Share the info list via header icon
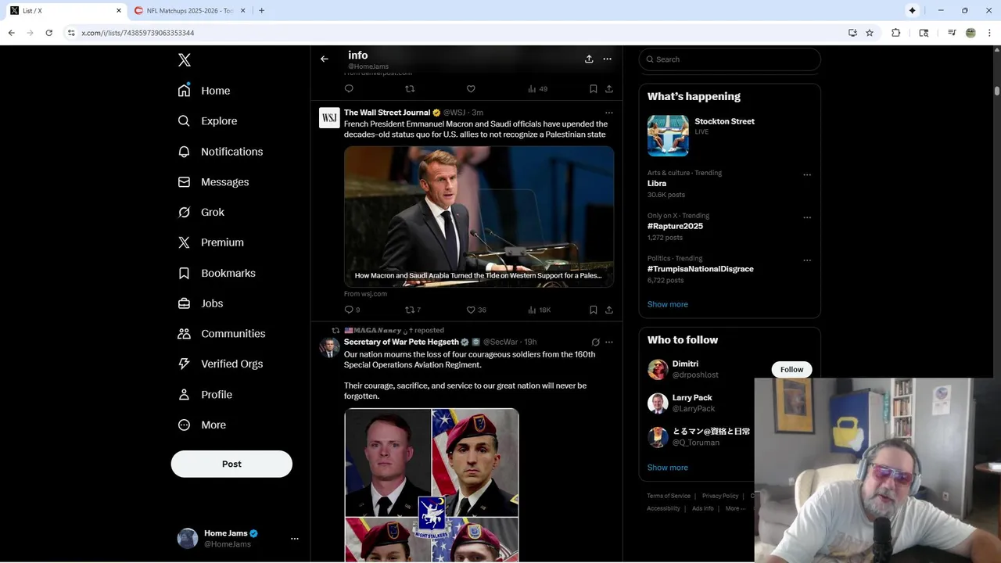Image resolution: width=1001 pixels, height=563 pixels. coord(589,59)
